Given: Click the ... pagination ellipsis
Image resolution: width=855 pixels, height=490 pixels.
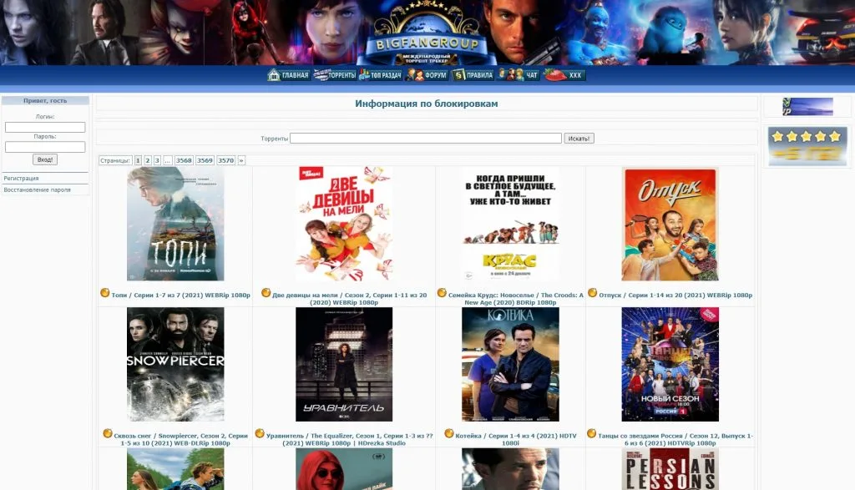Looking at the screenshot, I should [167, 160].
